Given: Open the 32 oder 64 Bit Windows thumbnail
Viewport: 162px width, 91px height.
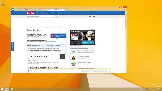Looking at the screenshot, I should [x=74, y=58].
